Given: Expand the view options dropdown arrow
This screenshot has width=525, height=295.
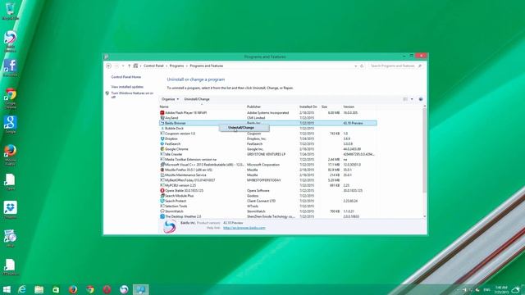Looking at the screenshot, I should 412,99.
